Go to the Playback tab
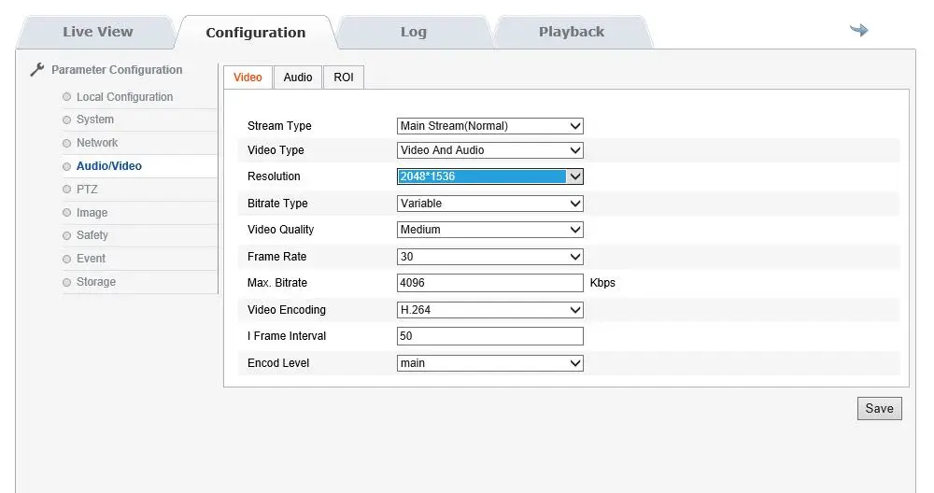Image resolution: width=934 pixels, height=493 pixels. point(572,32)
